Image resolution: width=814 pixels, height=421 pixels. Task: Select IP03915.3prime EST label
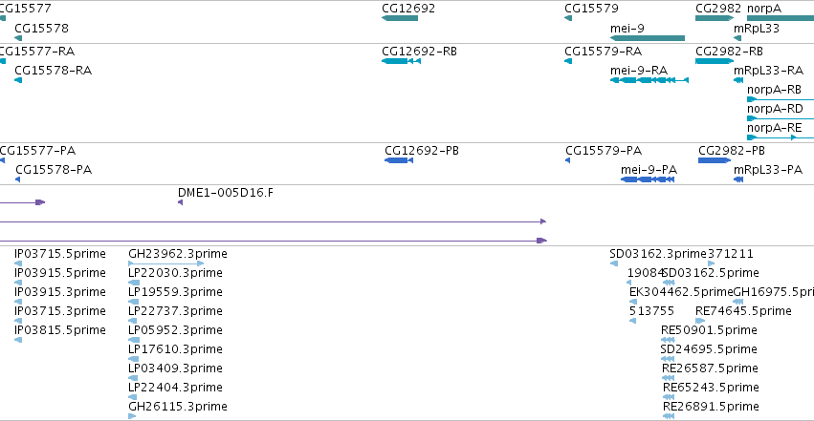(59, 292)
